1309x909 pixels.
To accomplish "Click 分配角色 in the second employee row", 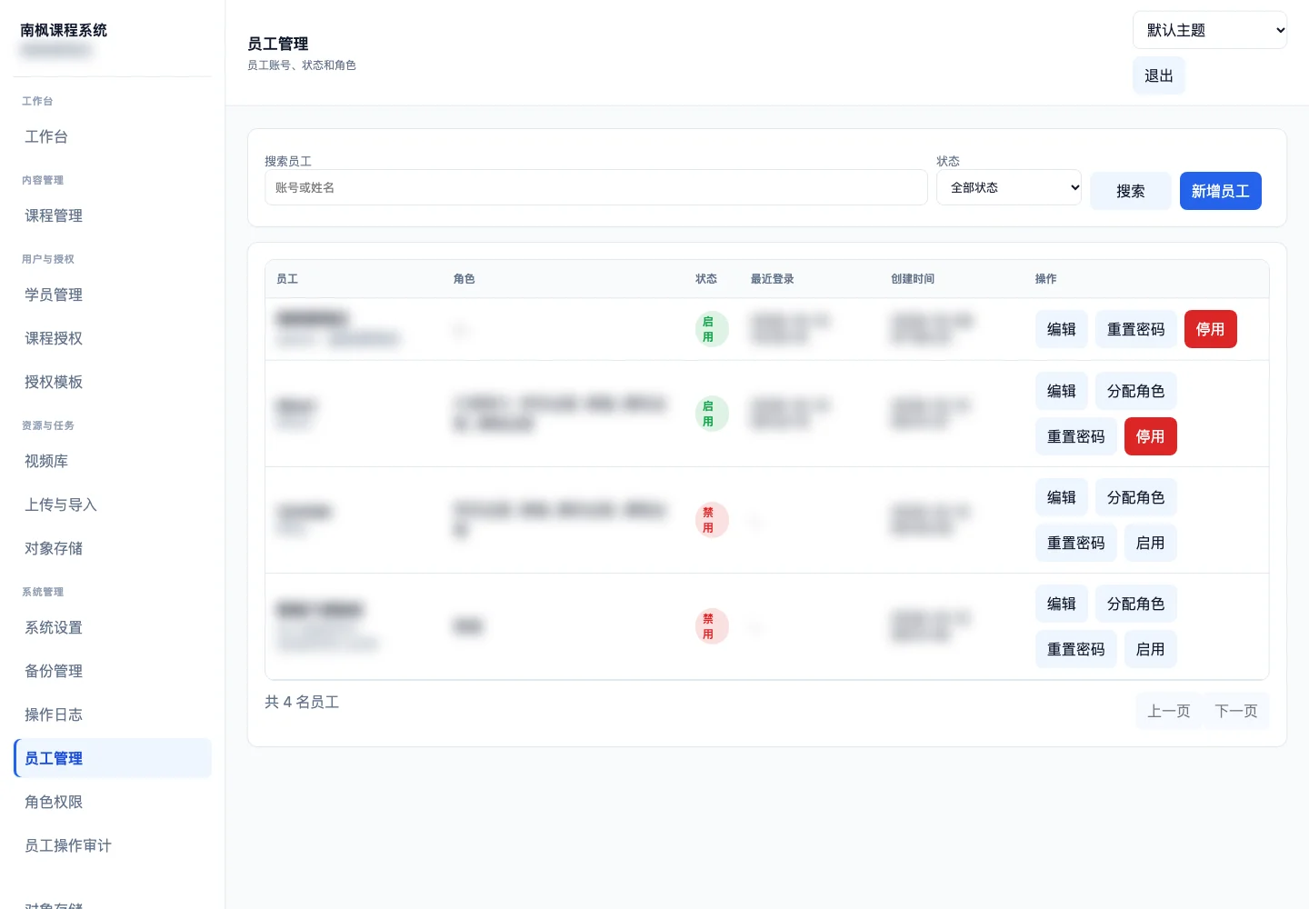I will coord(1135,391).
